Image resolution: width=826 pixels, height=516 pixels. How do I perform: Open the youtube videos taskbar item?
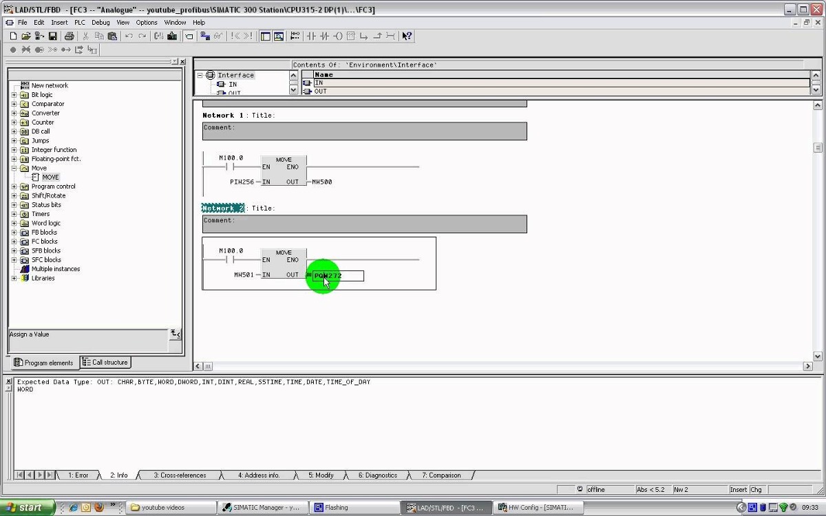click(171, 508)
